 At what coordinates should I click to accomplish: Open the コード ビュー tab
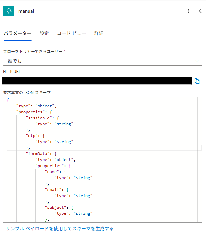(x=71, y=33)
